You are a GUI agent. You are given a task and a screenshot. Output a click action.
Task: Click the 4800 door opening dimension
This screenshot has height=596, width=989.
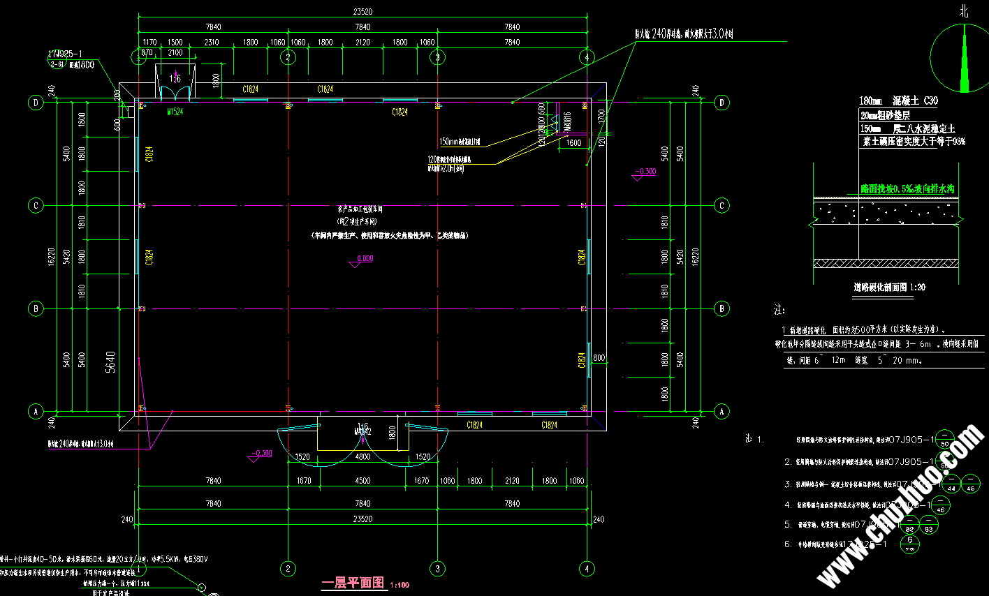(x=362, y=456)
